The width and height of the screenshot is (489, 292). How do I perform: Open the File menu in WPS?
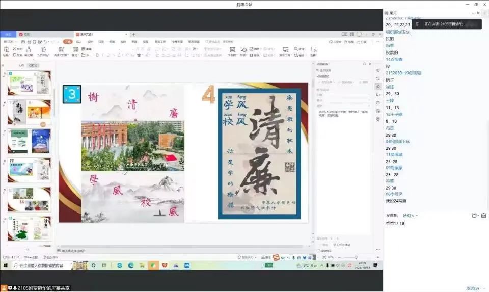click(10, 42)
